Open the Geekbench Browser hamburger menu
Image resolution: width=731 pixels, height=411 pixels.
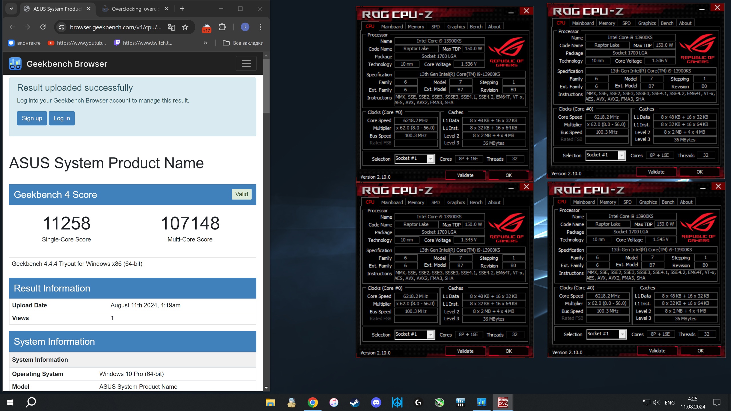(x=246, y=63)
